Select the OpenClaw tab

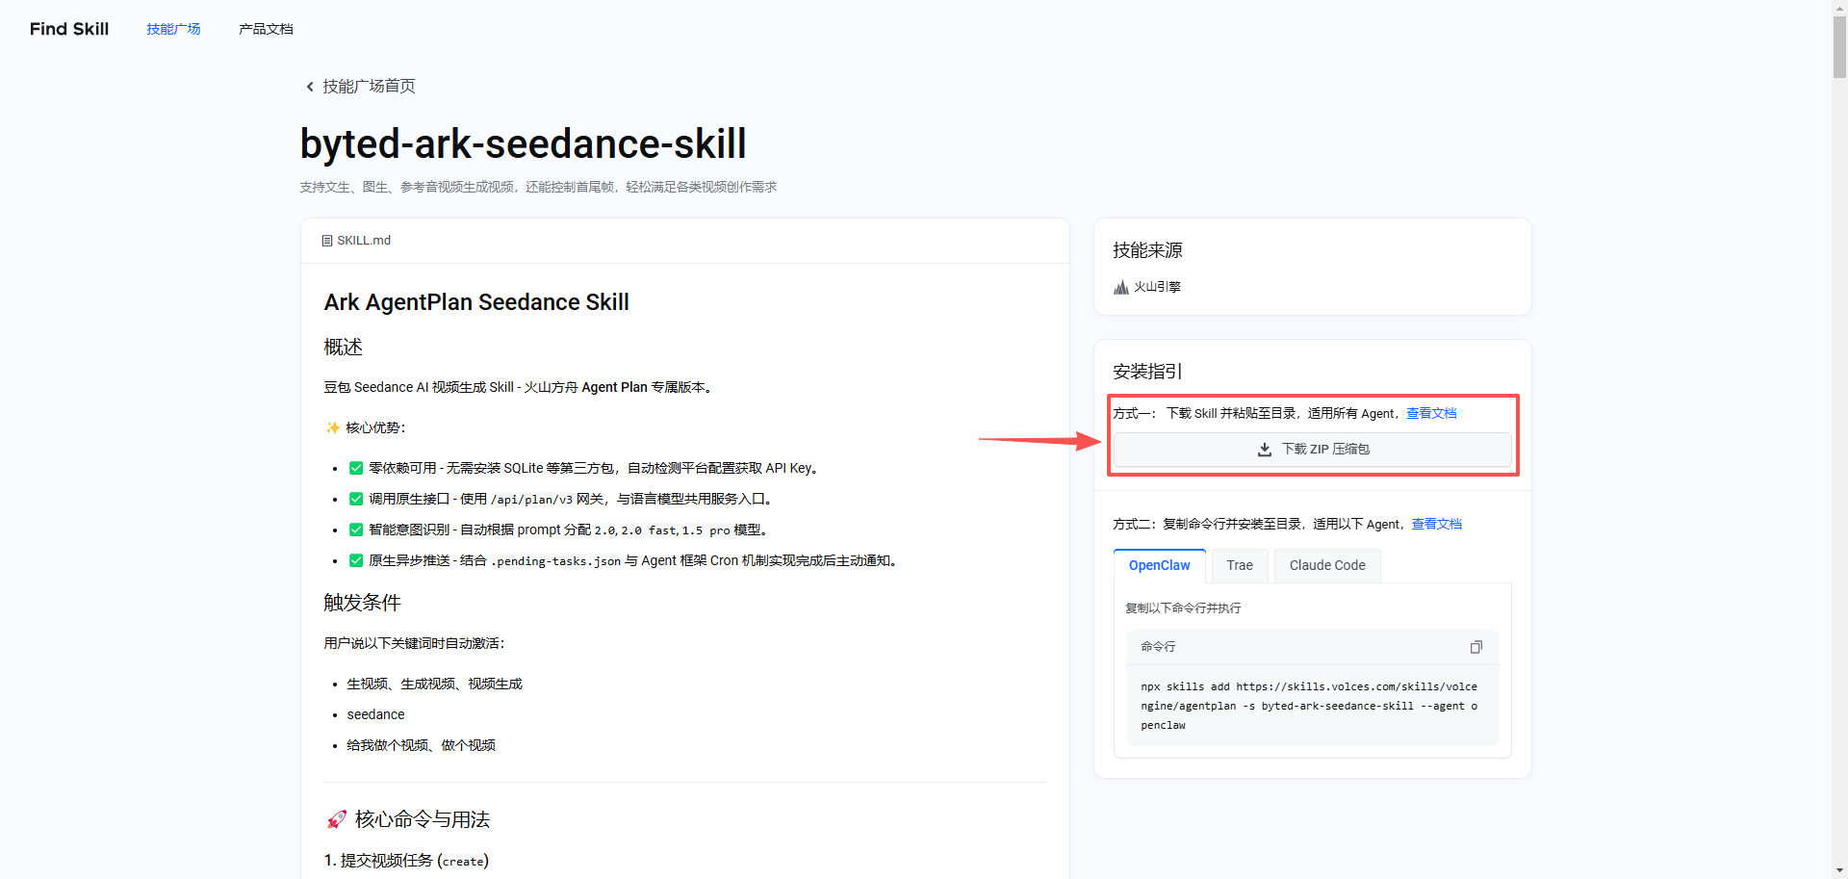[1160, 565]
